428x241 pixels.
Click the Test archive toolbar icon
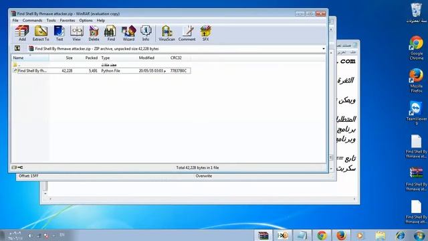click(60, 33)
